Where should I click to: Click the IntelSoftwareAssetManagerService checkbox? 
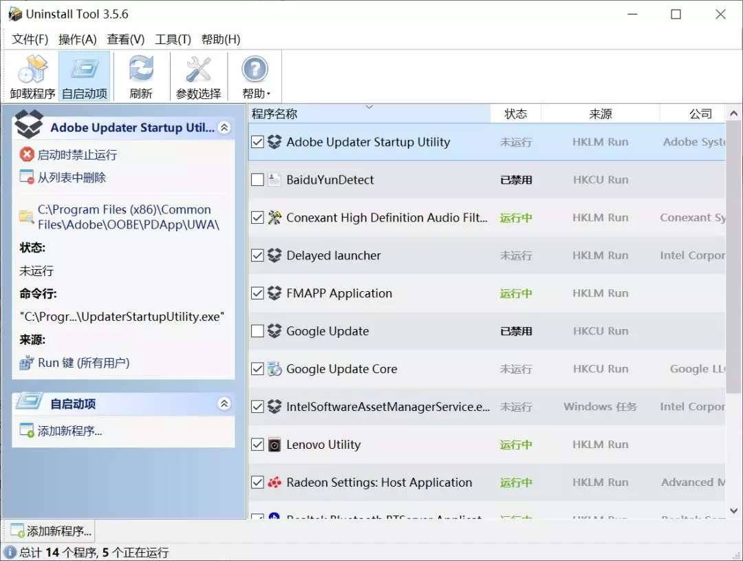tap(257, 406)
